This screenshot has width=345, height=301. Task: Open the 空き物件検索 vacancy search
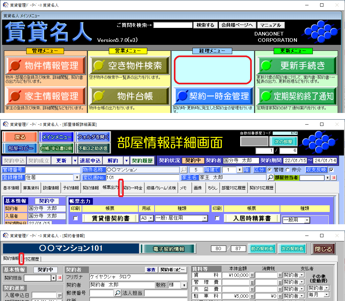pos(129,65)
